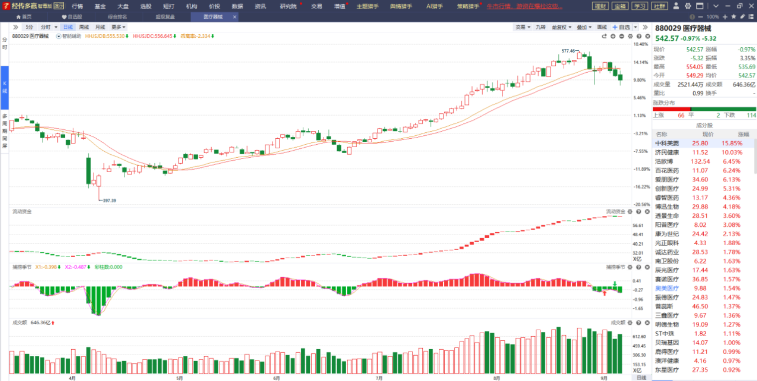Image resolution: width=757 pixels, height=381 pixels.
Task: Click the 日线 label at bottom right
Action: pyautogui.click(x=641, y=378)
